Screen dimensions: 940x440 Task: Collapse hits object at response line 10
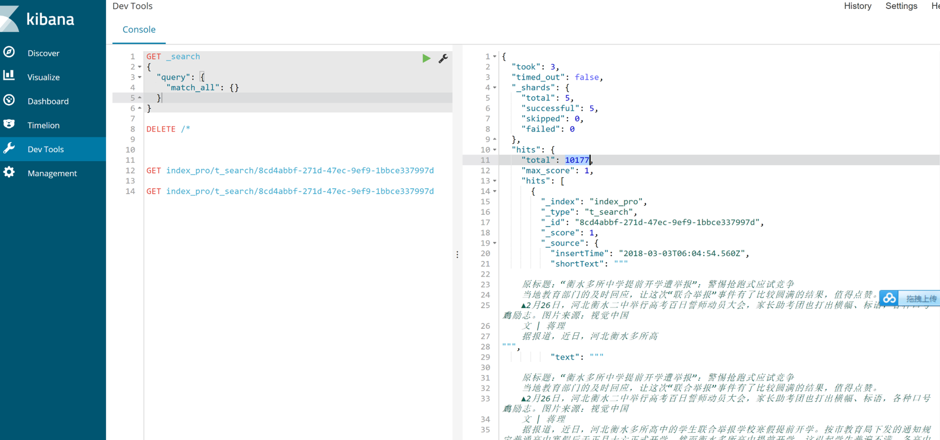(x=494, y=150)
